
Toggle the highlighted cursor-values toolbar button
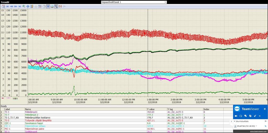coord(56,6)
